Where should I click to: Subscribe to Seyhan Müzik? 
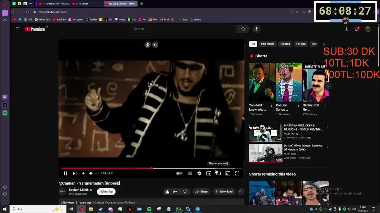(x=106, y=191)
